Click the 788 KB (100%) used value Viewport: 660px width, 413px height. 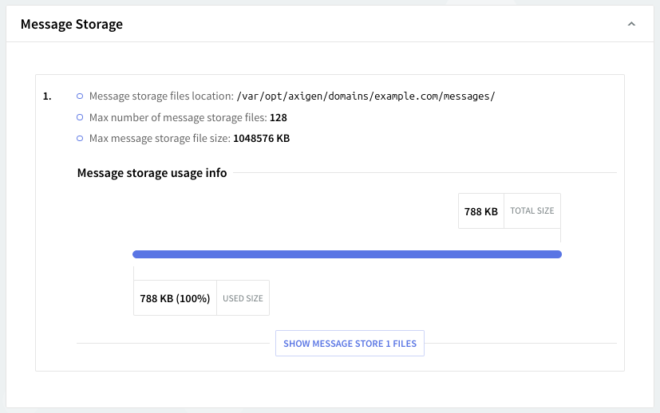click(175, 298)
